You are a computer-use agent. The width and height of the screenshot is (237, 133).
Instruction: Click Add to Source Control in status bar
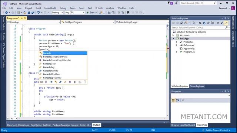tap(216, 130)
